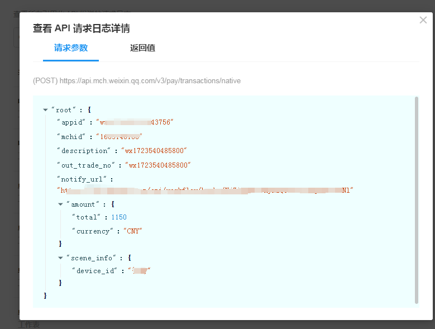Image resolution: width=435 pixels, height=329 pixels.
Task: Click the total value 1150
Action: [x=119, y=217]
